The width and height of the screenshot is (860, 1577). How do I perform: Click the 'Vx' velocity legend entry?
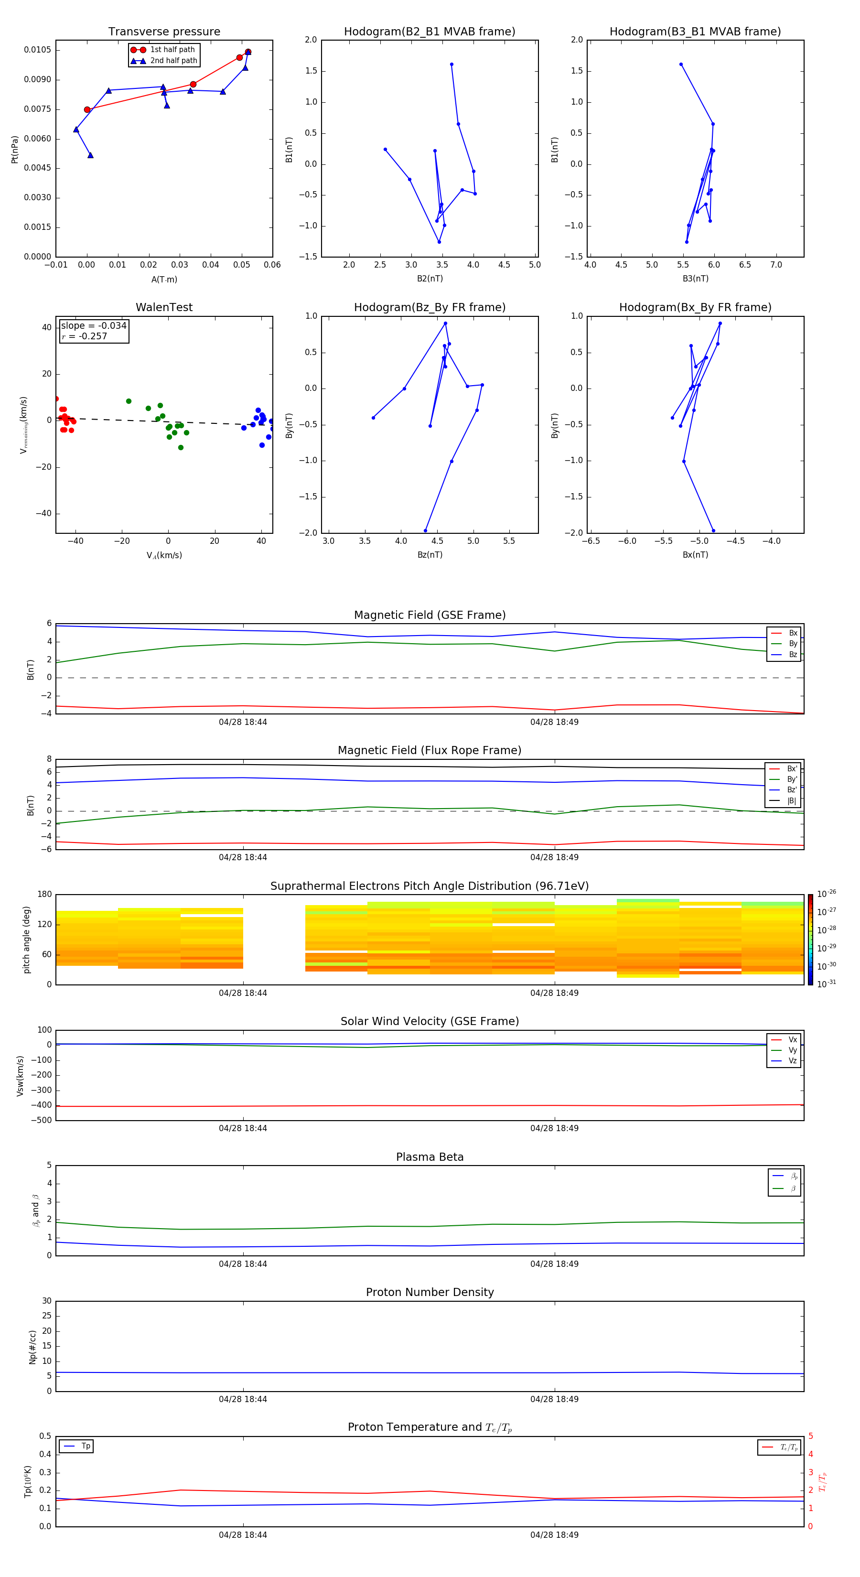point(784,1039)
